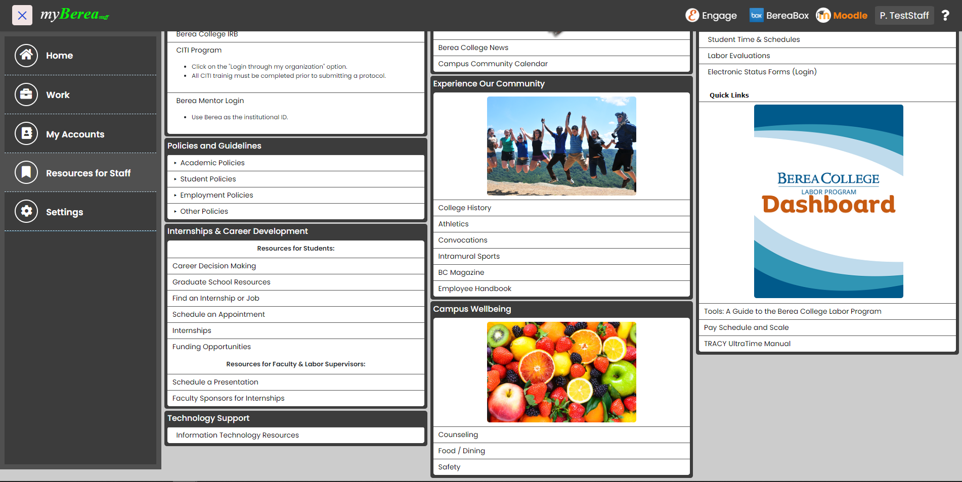The image size is (962, 482).
Task: Open the Work briefcase icon
Action: click(x=26, y=95)
